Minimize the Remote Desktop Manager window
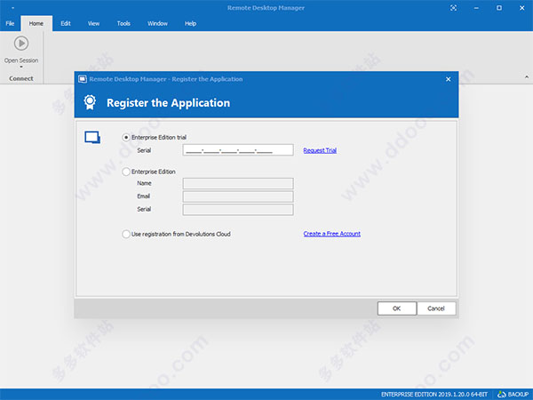The width and height of the screenshot is (533, 400). (x=476, y=8)
